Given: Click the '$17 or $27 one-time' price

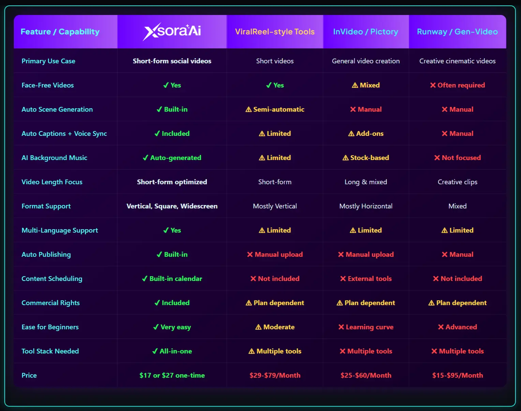Looking at the screenshot, I should click(172, 375).
